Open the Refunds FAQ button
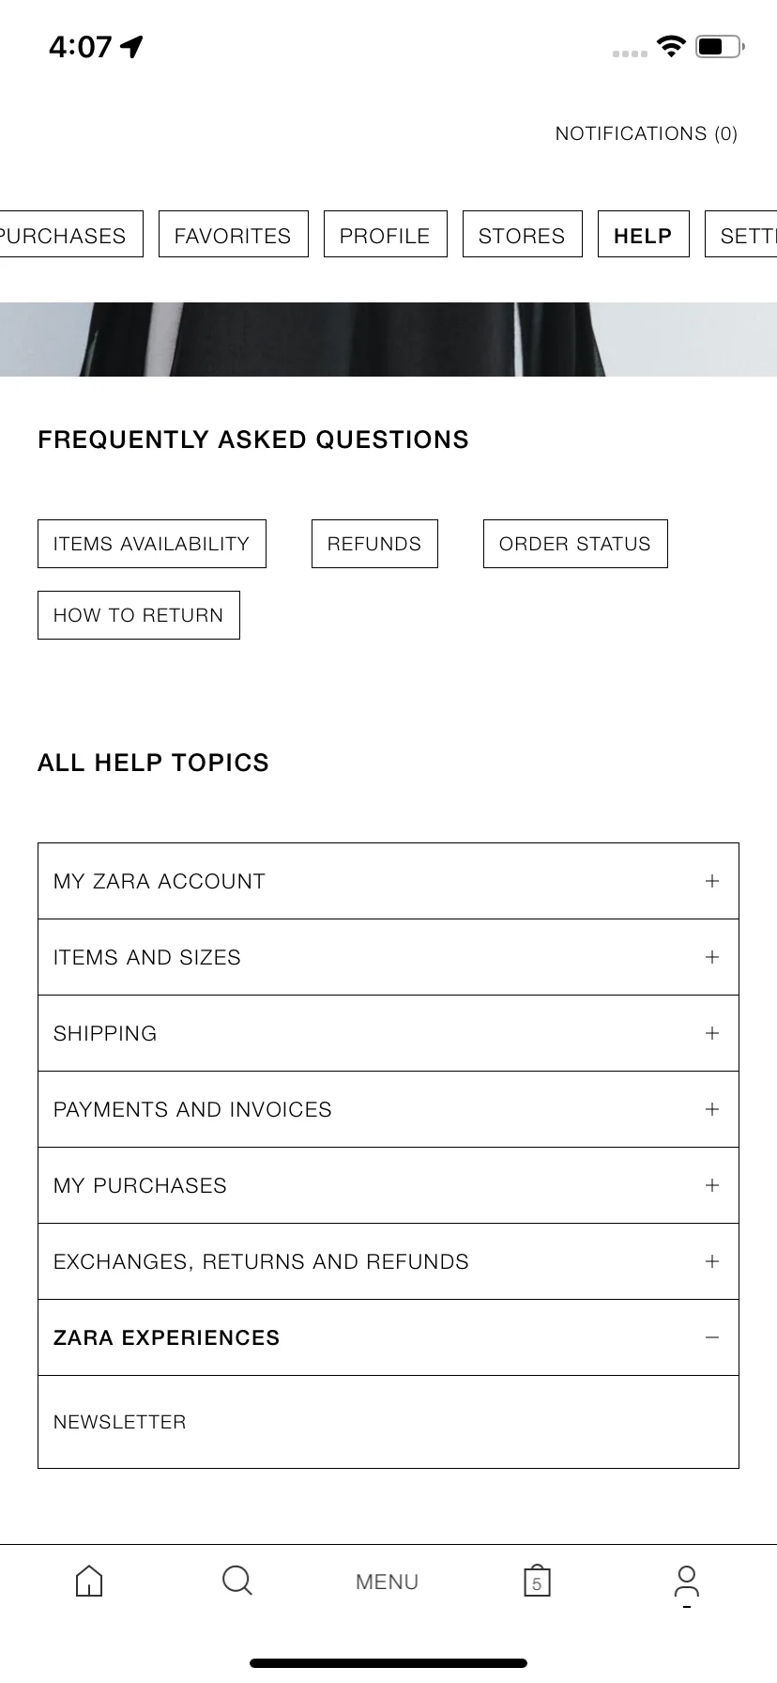This screenshot has width=777, height=1683. [x=374, y=544]
